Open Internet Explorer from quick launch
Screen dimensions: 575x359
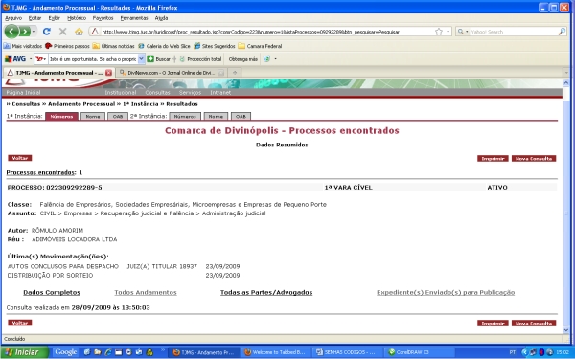click(107, 352)
